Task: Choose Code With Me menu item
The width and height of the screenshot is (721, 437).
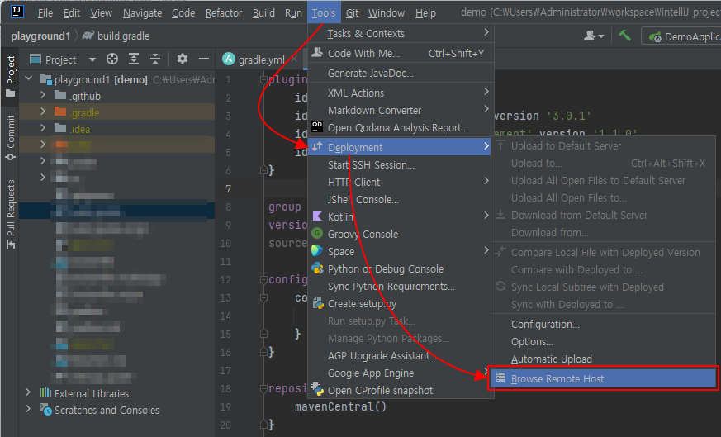Action: [401, 54]
